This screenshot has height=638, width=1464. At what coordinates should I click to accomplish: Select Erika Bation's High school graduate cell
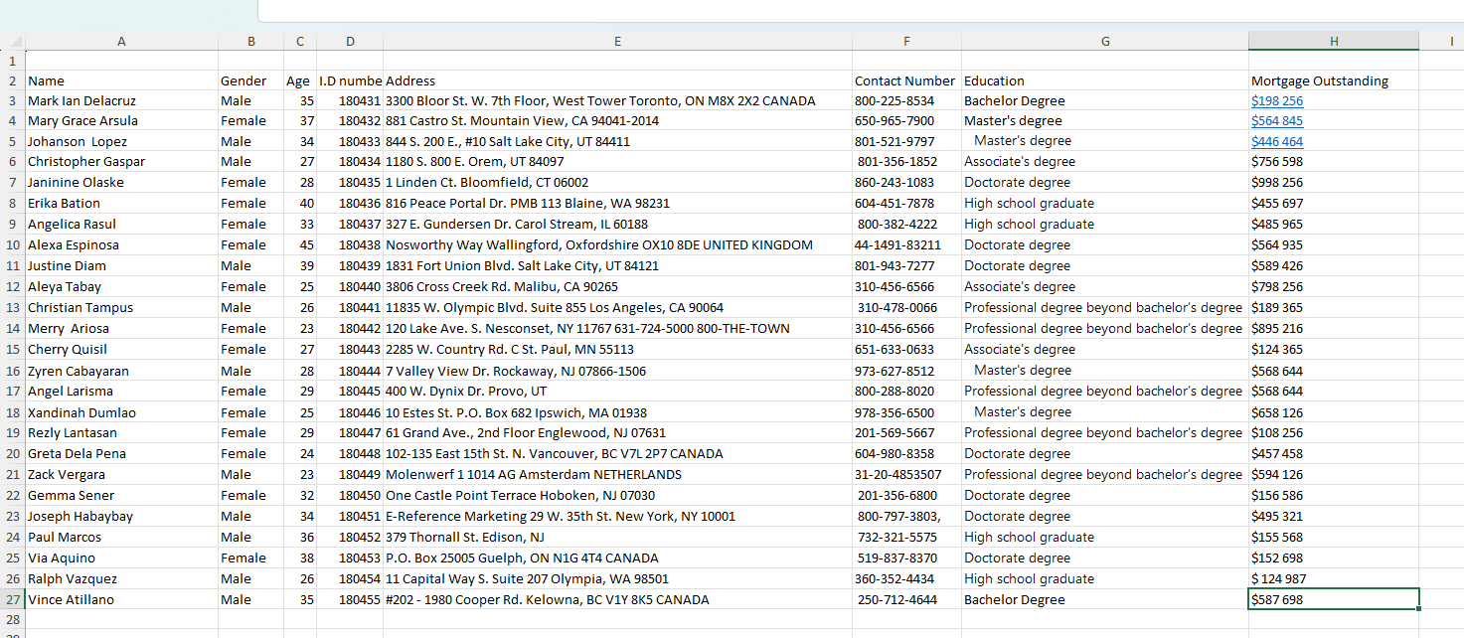pyautogui.click(x=1105, y=204)
